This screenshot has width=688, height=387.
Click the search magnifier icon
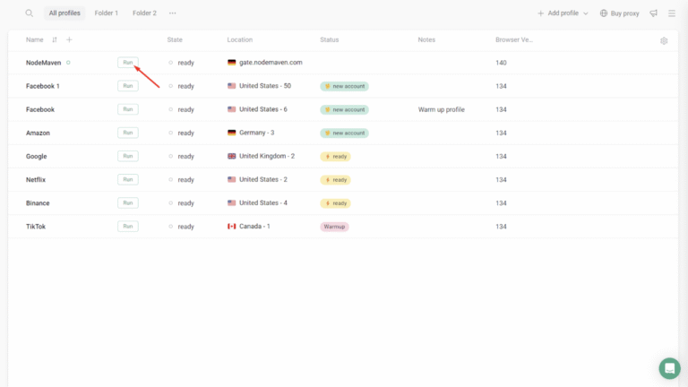pos(29,13)
